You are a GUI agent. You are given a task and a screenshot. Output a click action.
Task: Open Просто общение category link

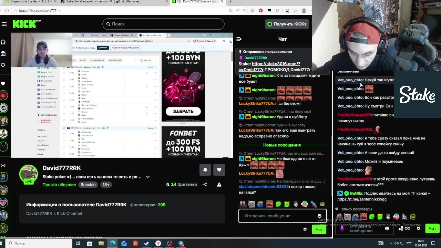(x=59, y=185)
